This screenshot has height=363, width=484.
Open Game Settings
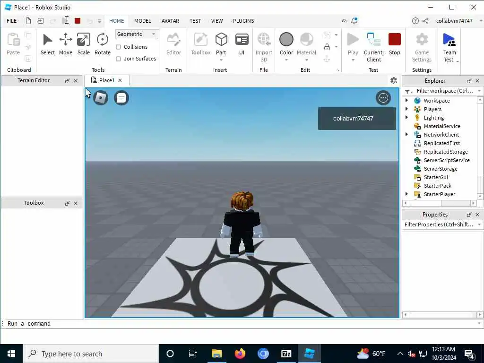[422, 47]
